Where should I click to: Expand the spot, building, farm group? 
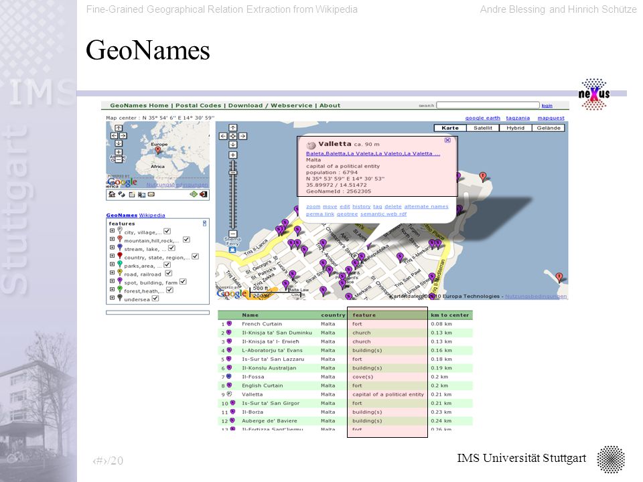[112, 281]
